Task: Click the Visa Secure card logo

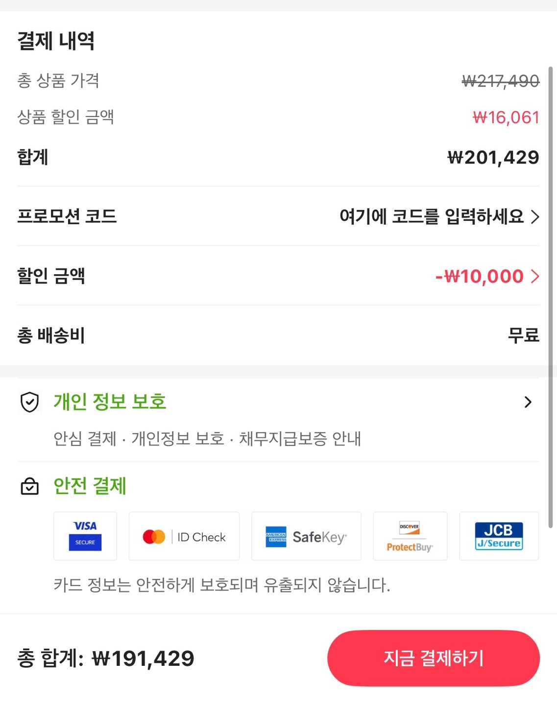Action: coord(85,536)
